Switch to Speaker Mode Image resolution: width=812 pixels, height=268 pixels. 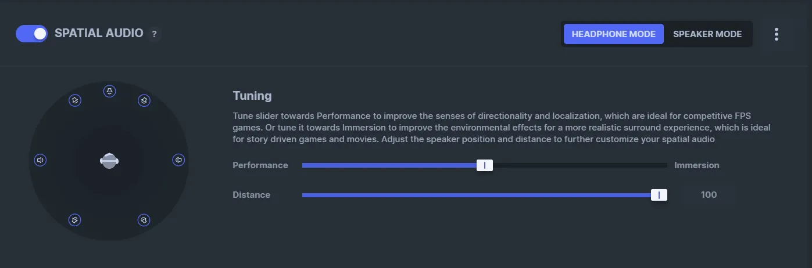point(707,34)
